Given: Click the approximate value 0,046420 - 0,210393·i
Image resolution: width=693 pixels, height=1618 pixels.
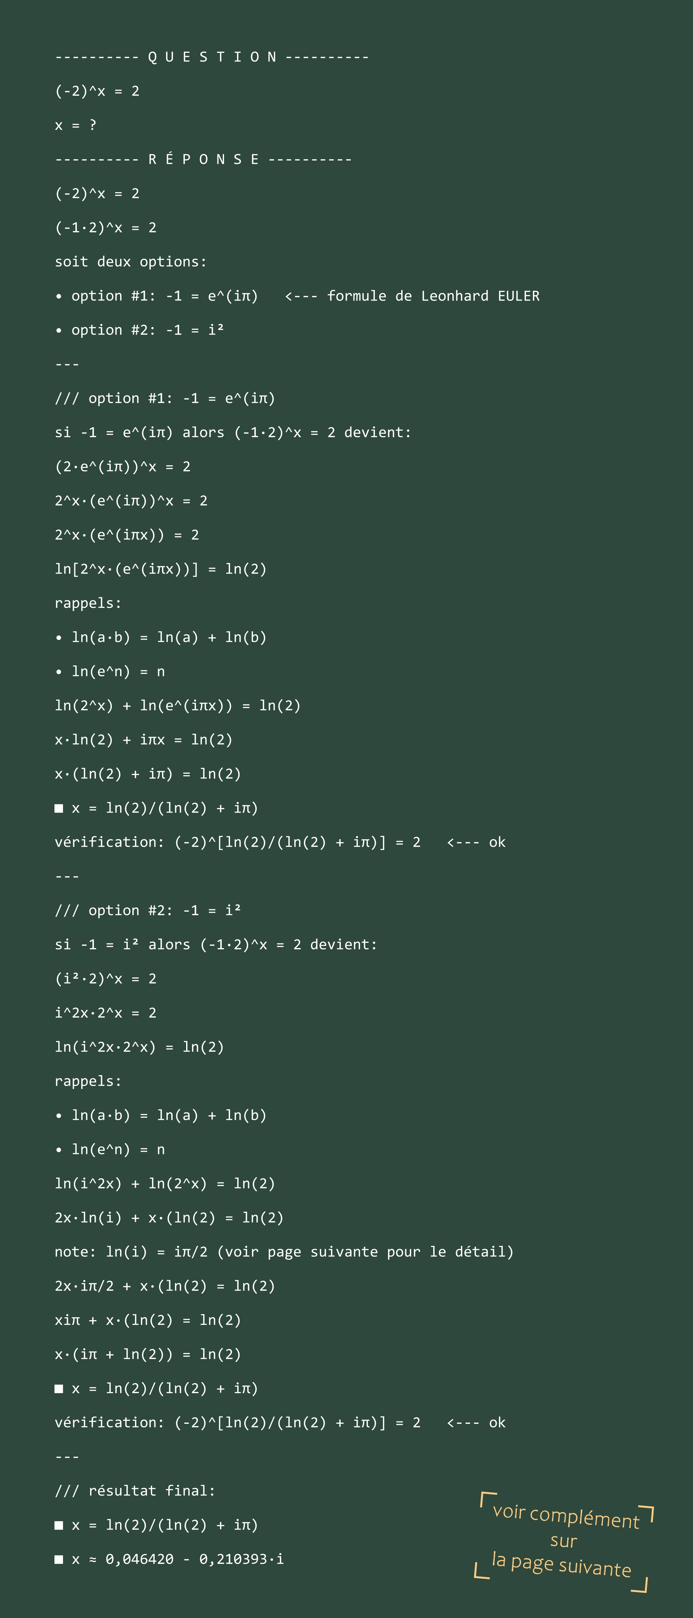Looking at the screenshot, I should [195, 1559].
